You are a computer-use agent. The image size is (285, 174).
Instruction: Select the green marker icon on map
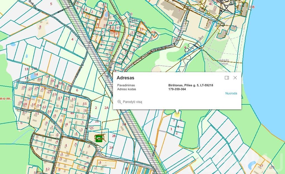[x=99, y=139]
